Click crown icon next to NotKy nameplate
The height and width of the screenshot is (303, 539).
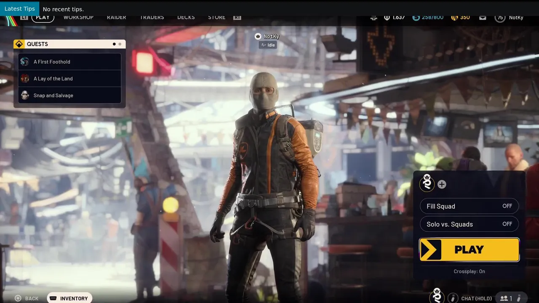tap(258, 37)
